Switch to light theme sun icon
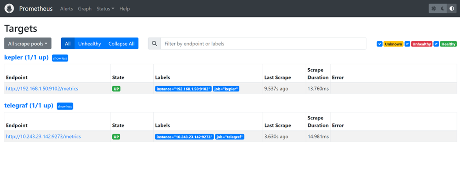The height and width of the screenshot is (174, 460). (433, 9)
